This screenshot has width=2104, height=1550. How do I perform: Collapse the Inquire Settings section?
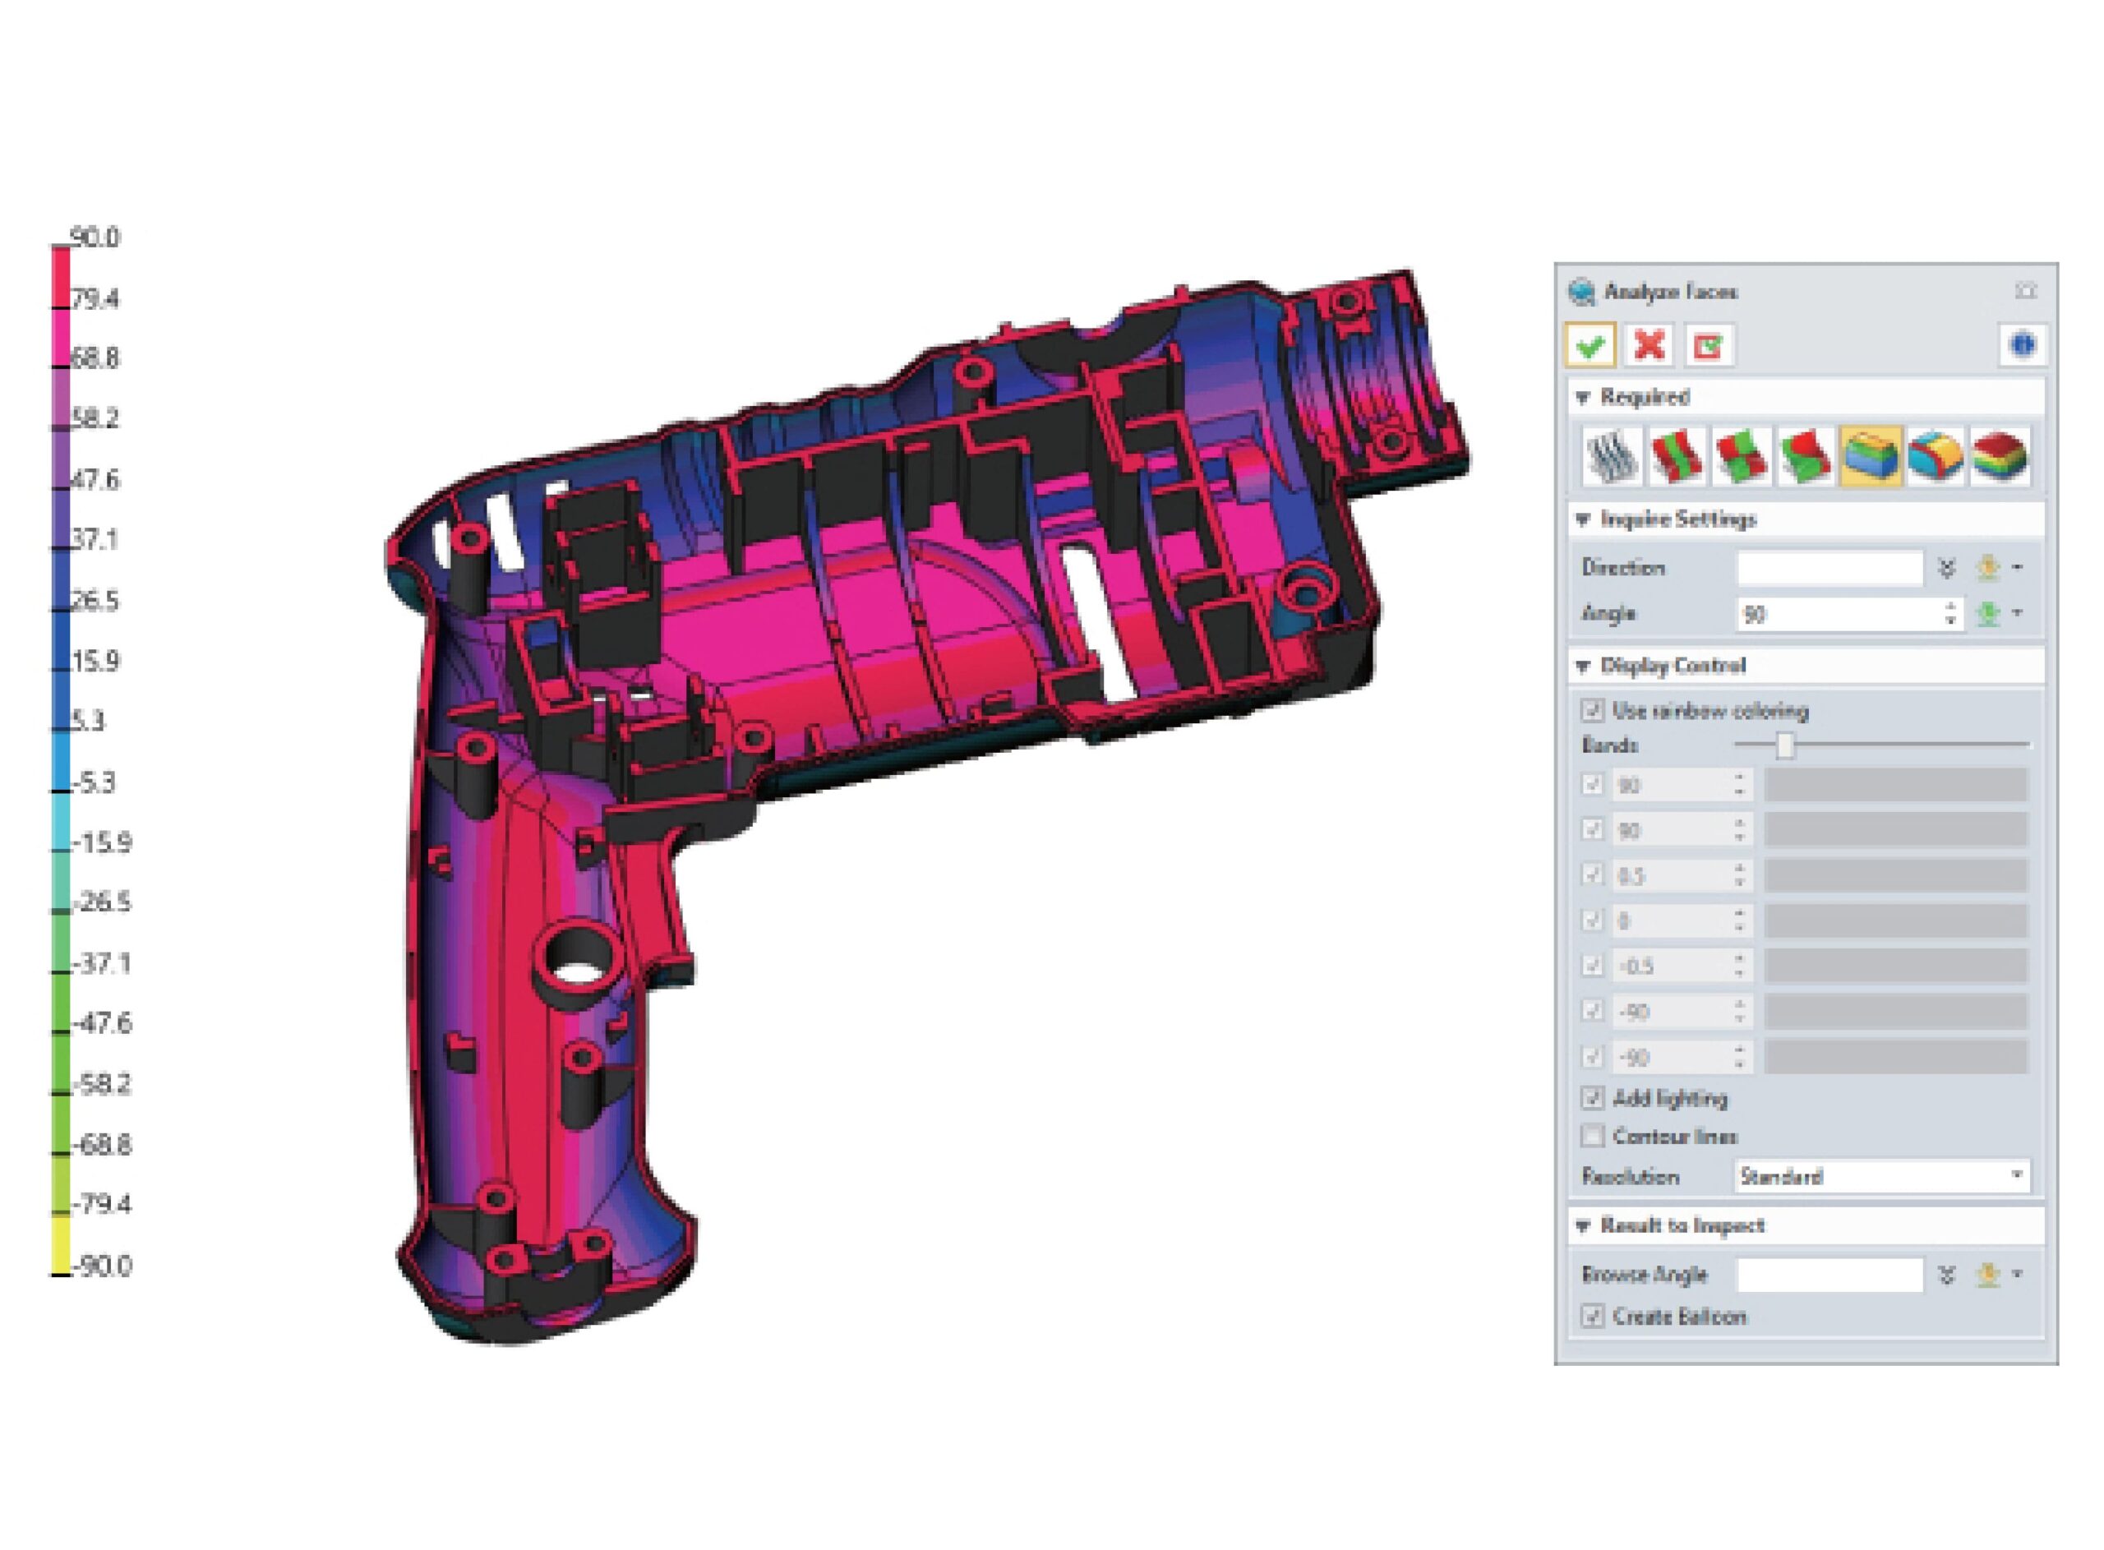pyautogui.click(x=1584, y=519)
